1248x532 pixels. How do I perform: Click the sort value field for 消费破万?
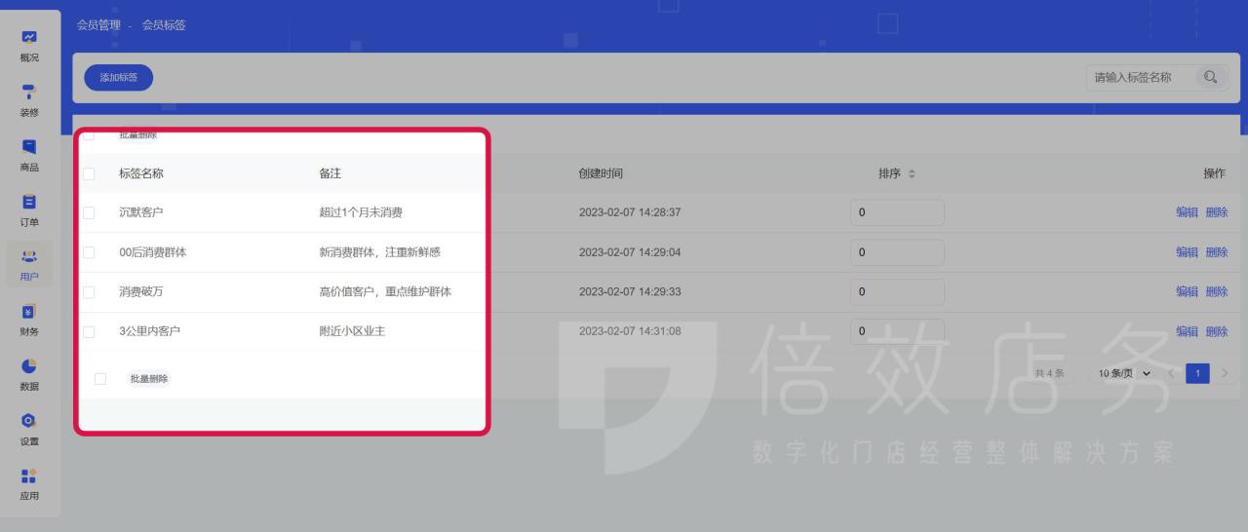pos(897,291)
